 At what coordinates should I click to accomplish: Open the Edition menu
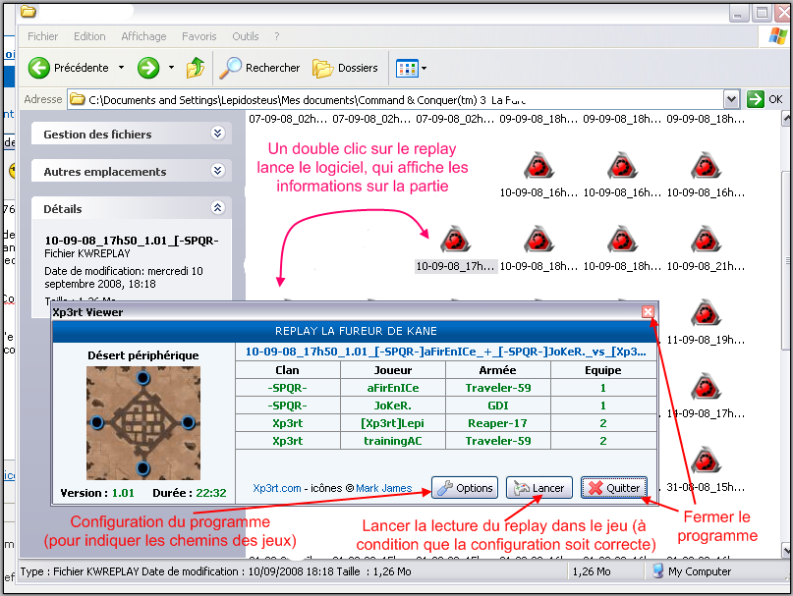click(89, 36)
